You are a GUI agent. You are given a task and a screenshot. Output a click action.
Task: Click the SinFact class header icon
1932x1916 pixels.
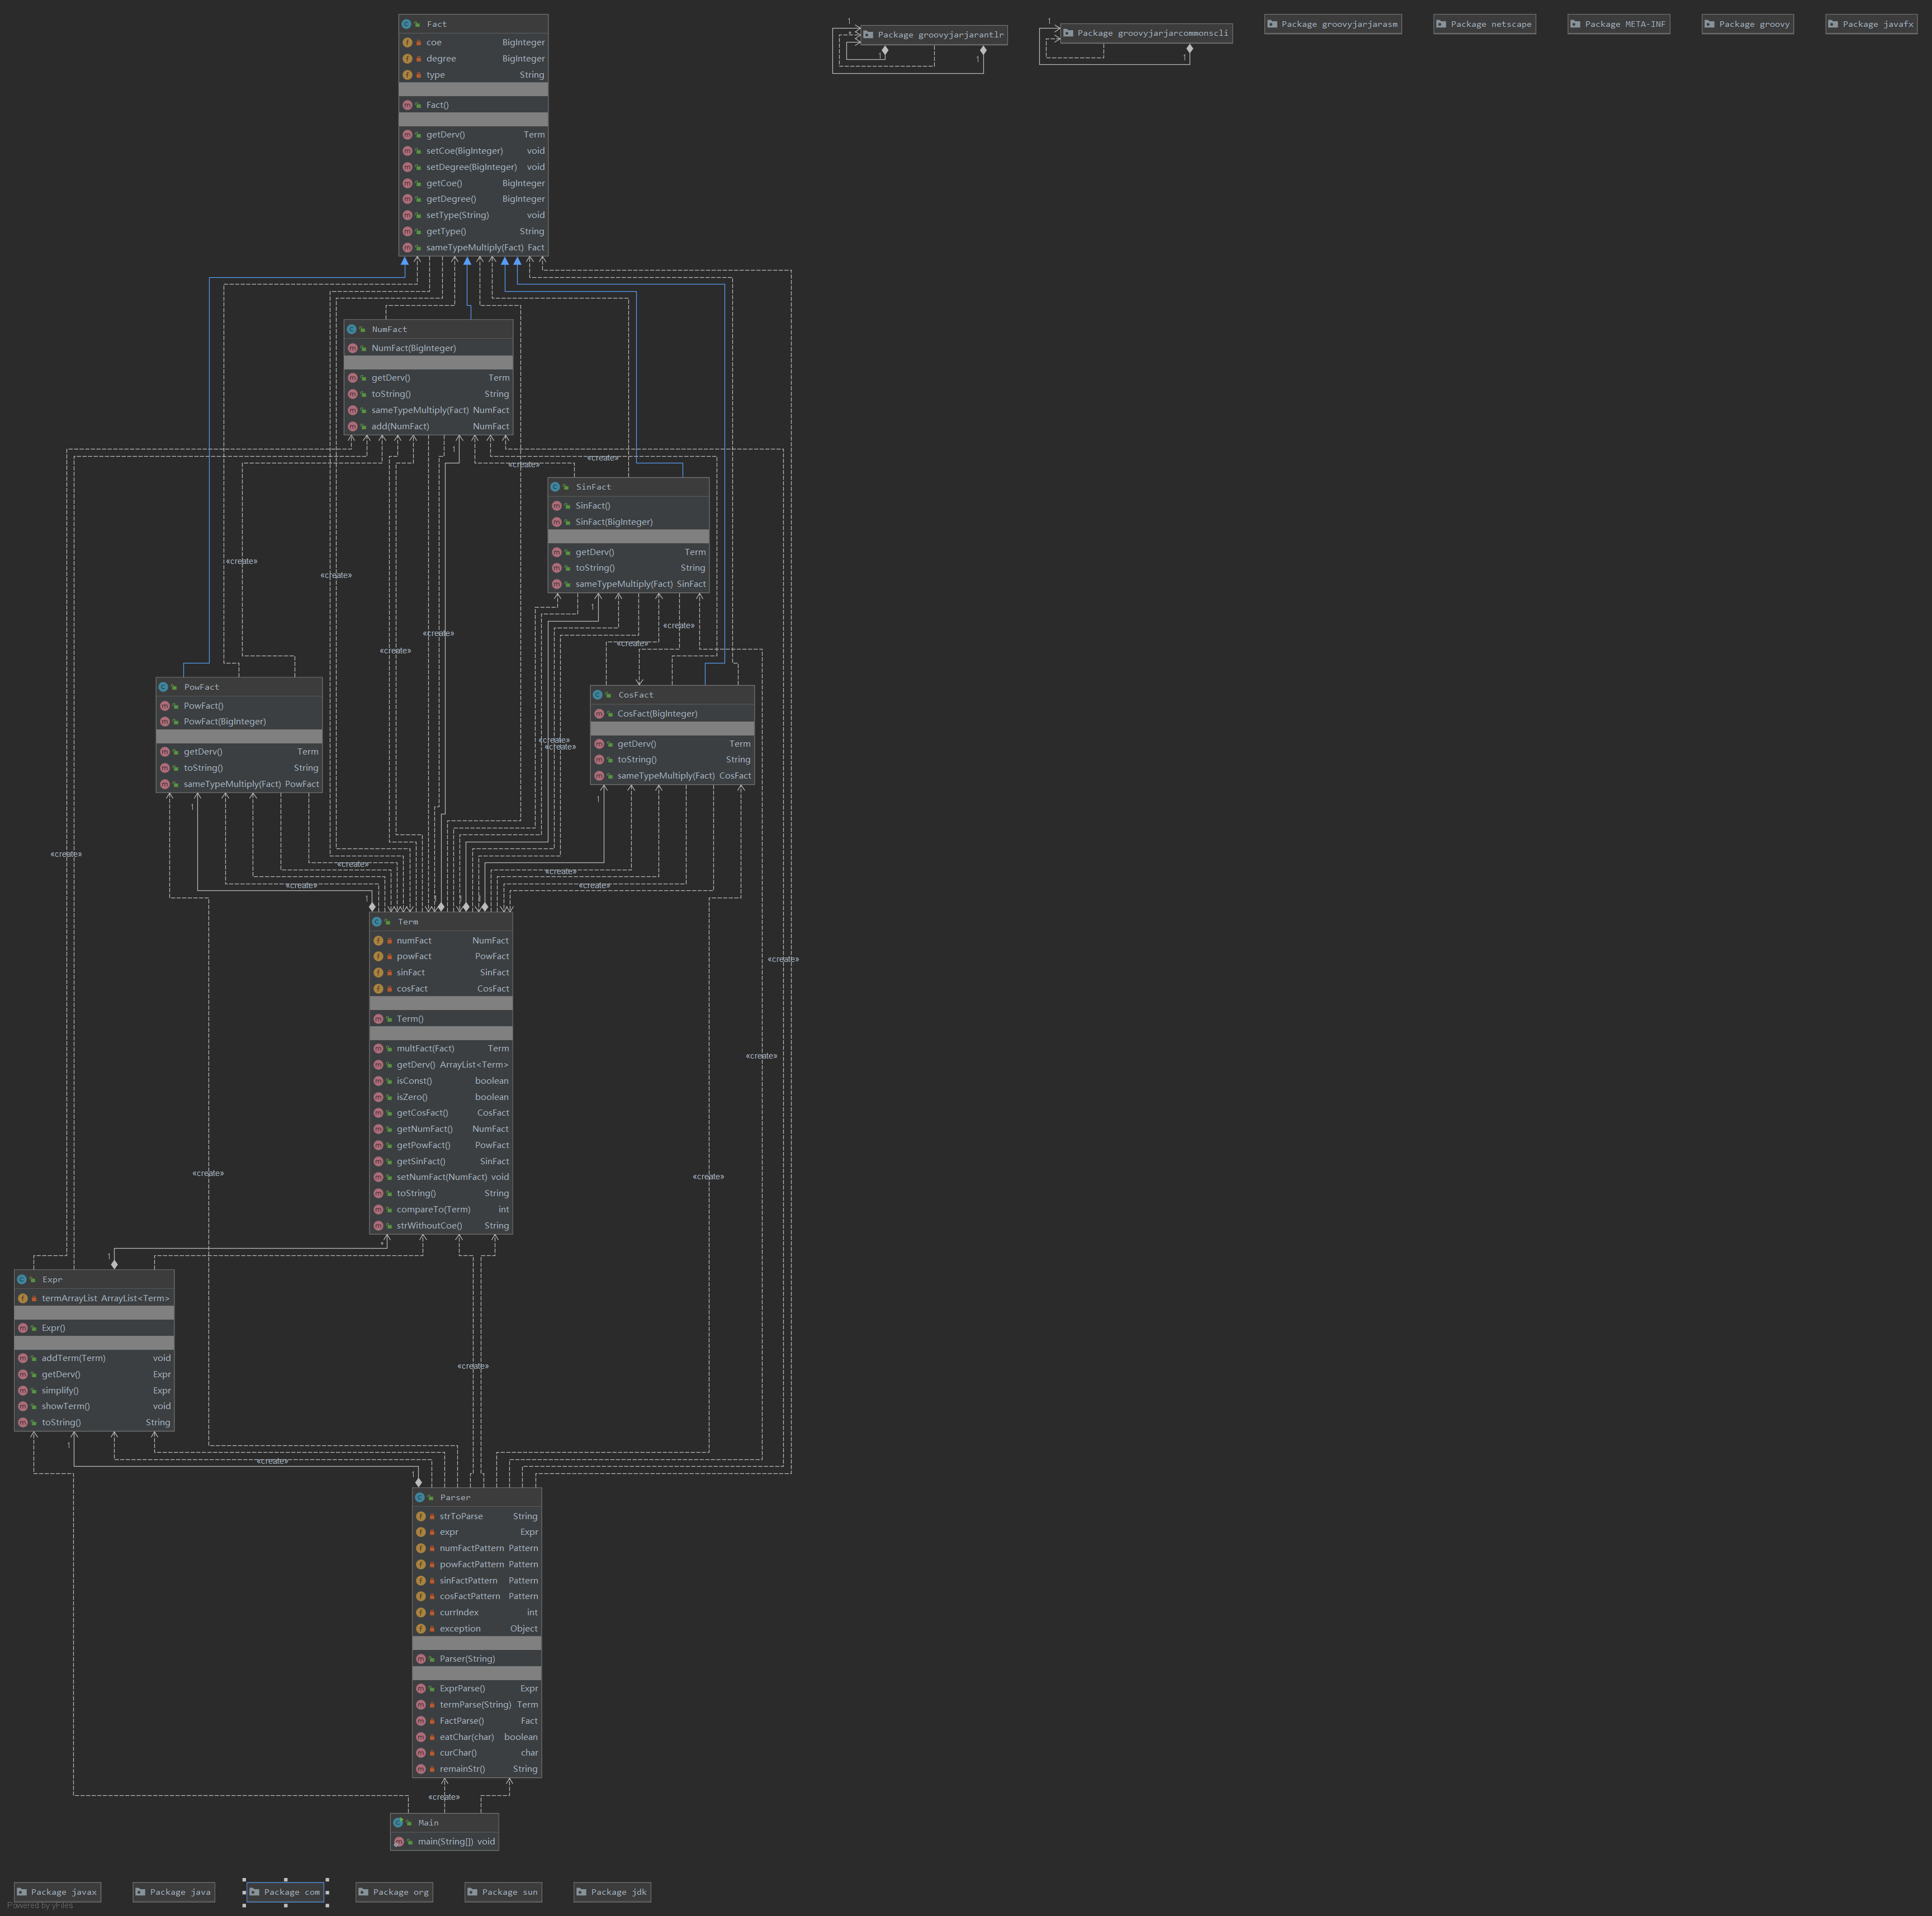tap(555, 487)
